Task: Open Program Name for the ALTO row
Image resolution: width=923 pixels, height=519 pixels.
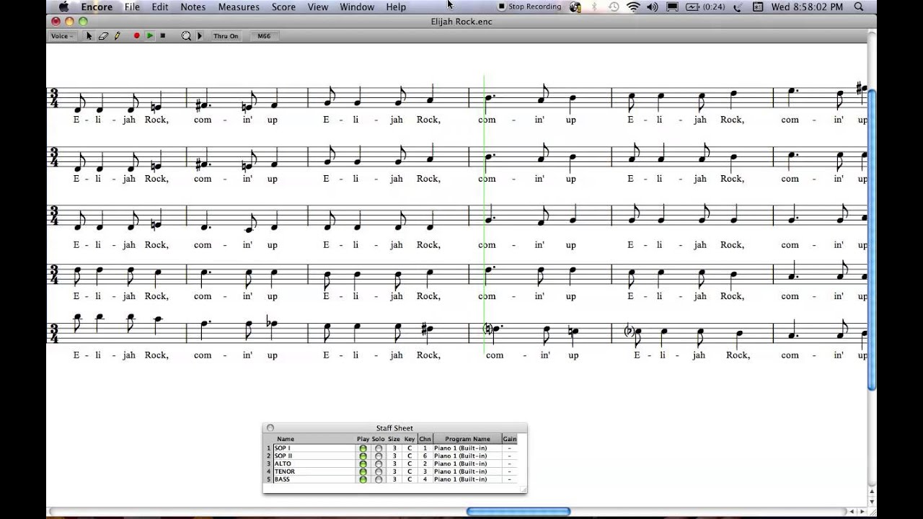Action: tap(467, 464)
